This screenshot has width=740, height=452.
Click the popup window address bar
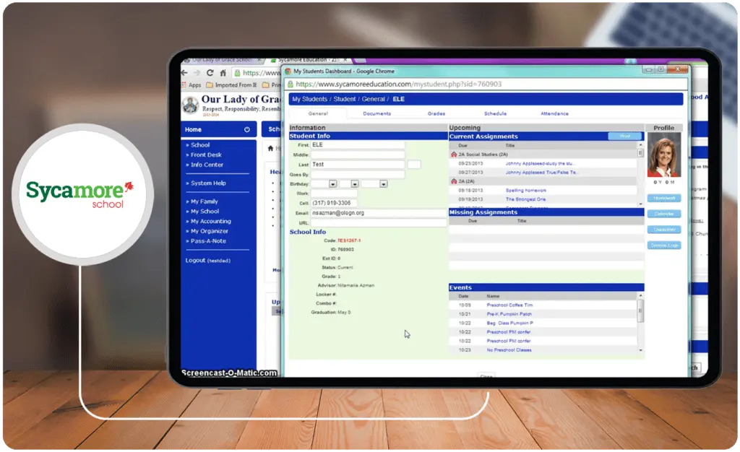(x=486, y=84)
